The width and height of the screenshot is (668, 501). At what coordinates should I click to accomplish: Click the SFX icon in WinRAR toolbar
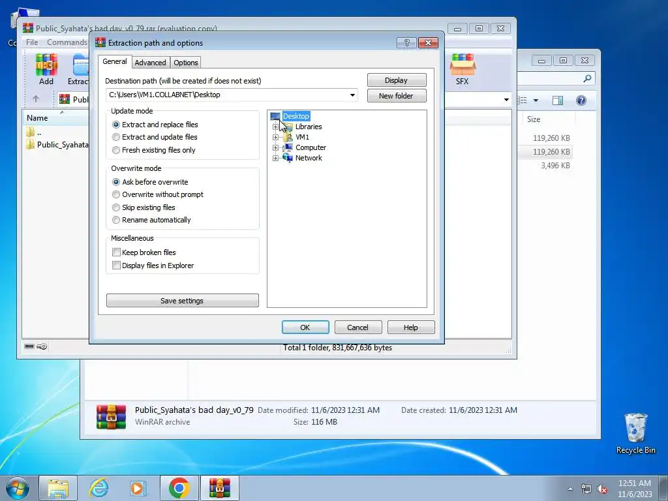(x=463, y=69)
